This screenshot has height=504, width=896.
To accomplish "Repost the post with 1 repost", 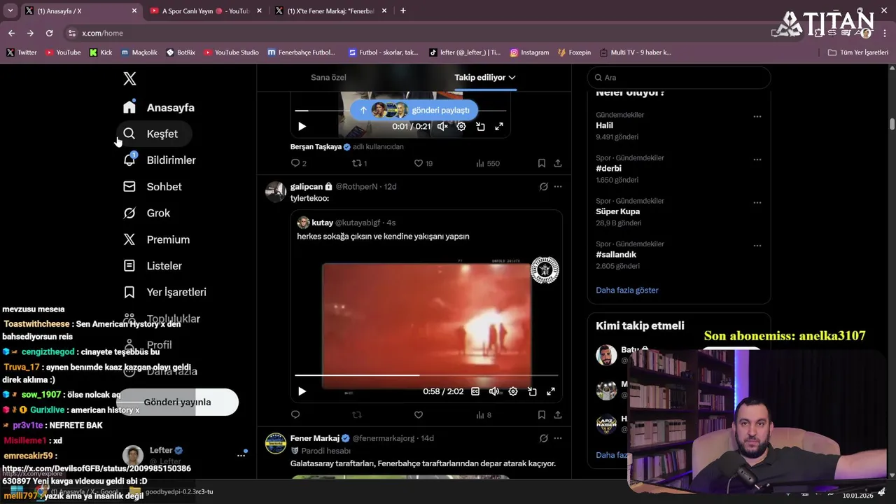I will [x=359, y=163].
